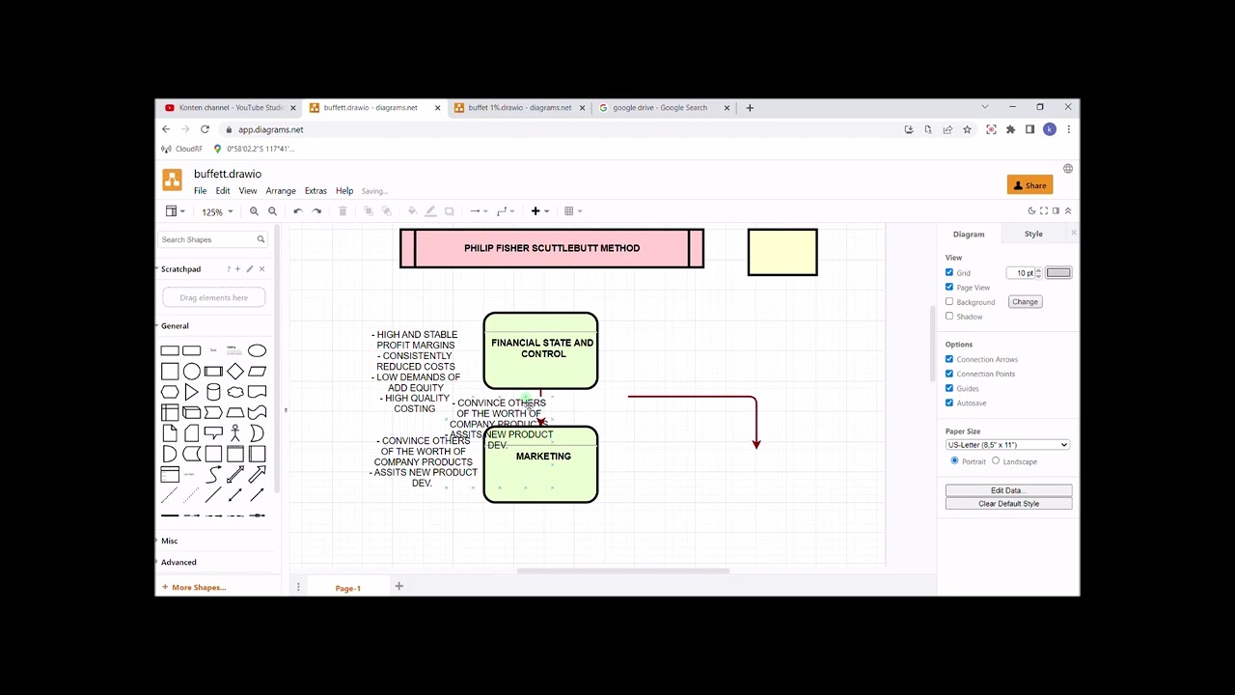Select the actor stick-figure shape

[x=235, y=433]
